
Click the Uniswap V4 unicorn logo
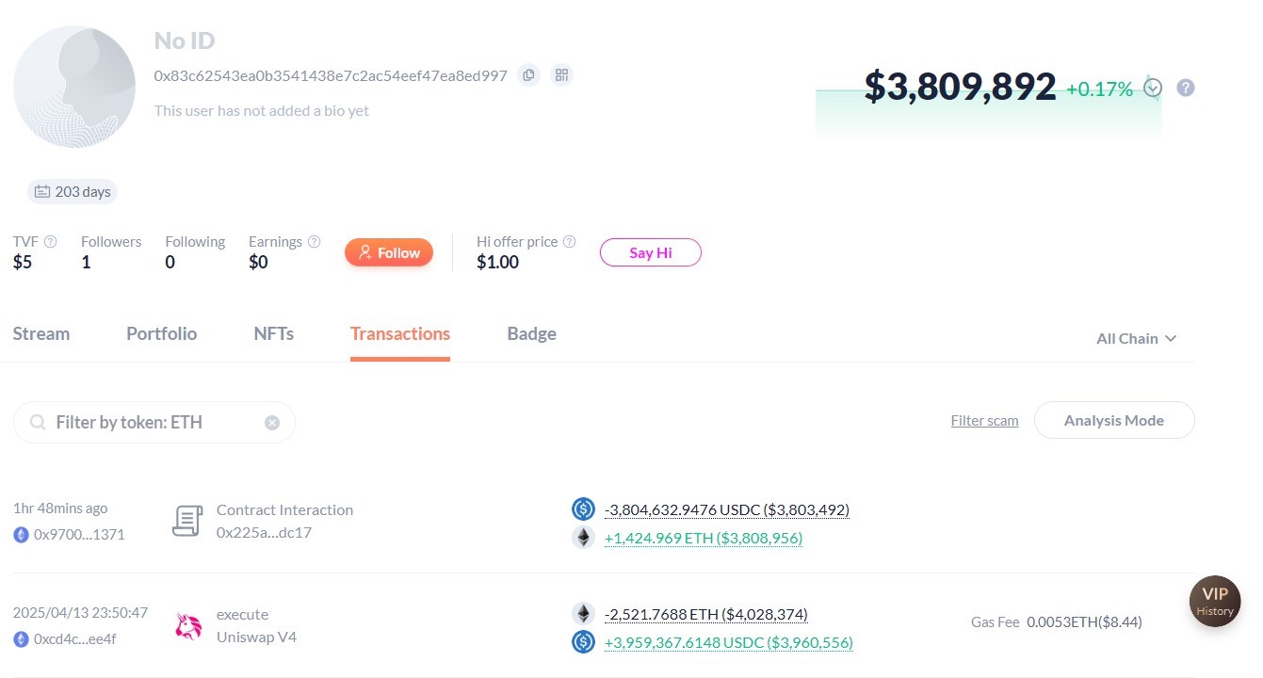(187, 625)
